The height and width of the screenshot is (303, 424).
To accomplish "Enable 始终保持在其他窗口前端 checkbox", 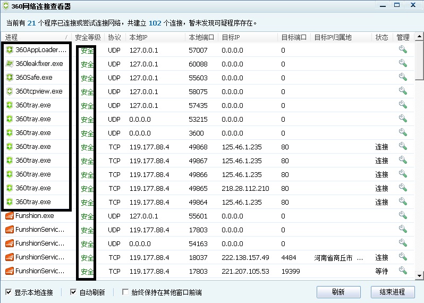I will click(x=125, y=292).
